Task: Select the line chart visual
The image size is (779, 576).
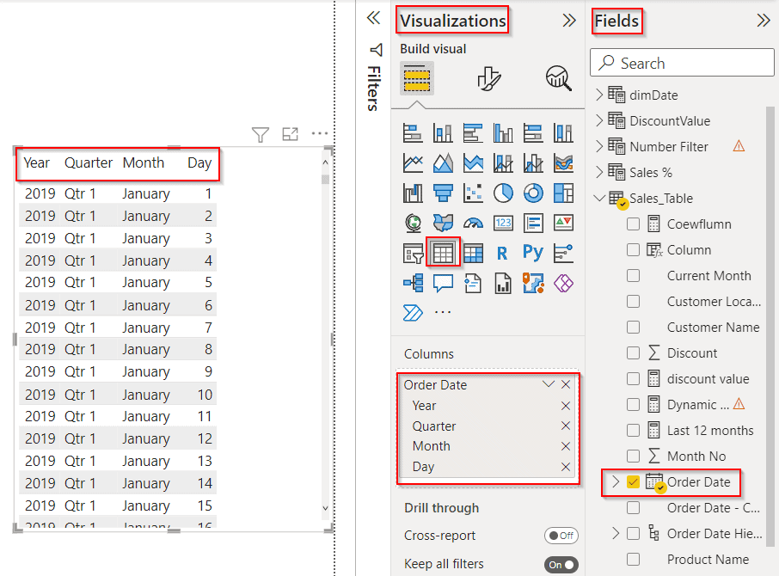Action: pyautogui.click(x=413, y=162)
